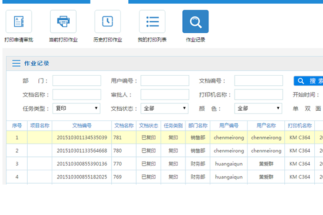
Task: Open the 历史打印作业 clock icon
Action: [x=108, y=22]
